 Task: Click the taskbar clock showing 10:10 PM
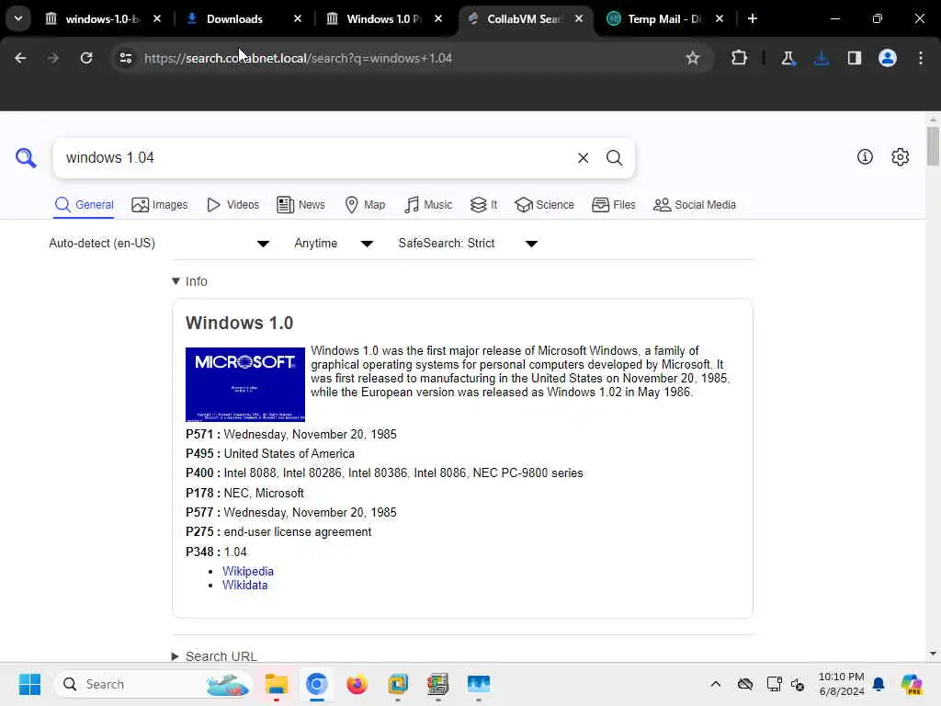(842, 684)
